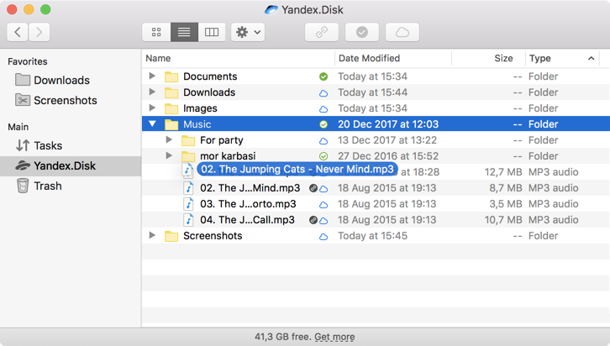The image size is (610, 346).
Task: Open Trash in the sidebar
Action: point(47,186)
